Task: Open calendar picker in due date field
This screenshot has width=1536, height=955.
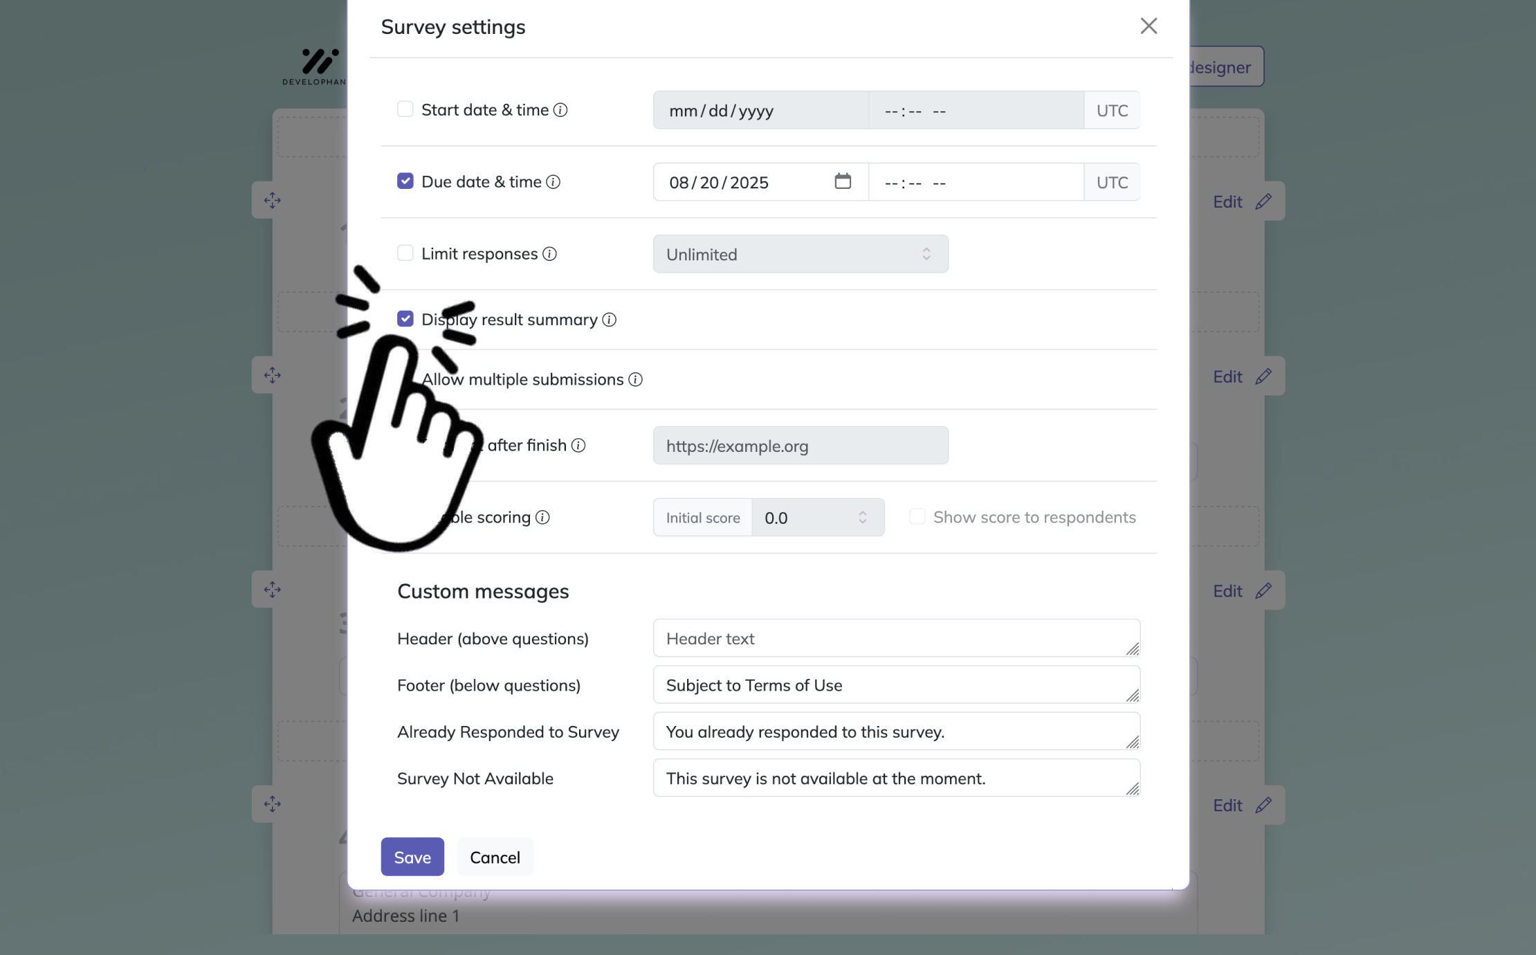Action: click(x=842, y=181)
